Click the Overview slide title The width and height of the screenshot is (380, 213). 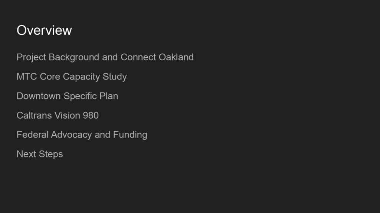tap(44, 30)
